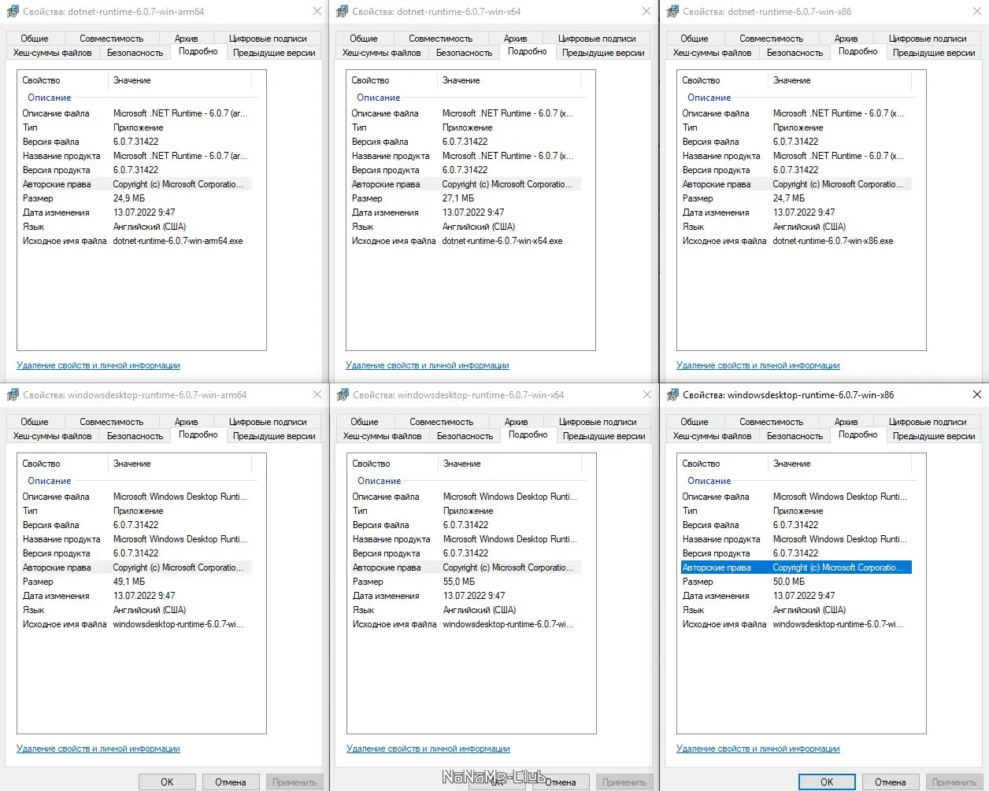Click remove properties link in dotnet-runtime win-arm64 window
This screenshot has width=989, height=791.
(98, 365)
